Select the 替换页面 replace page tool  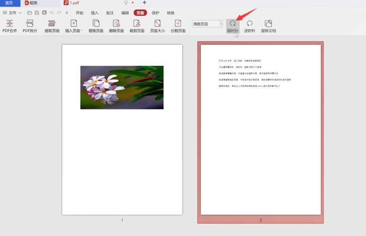coord(96,26)
